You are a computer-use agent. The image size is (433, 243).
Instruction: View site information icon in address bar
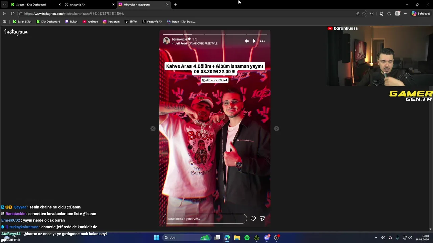coord(21,13)
